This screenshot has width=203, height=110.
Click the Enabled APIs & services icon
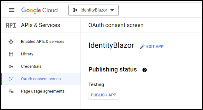coord(11,42)
